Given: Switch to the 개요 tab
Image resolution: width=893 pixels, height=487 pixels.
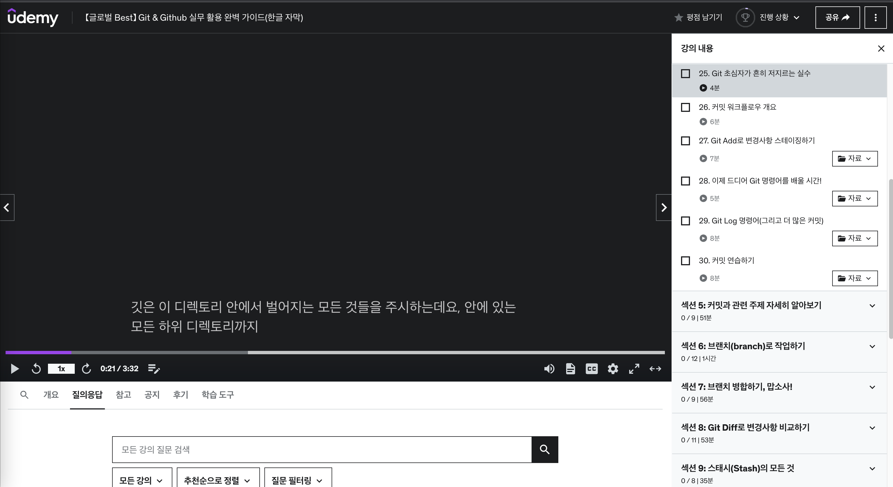Looking at the screenshot, I should pos(51,394).
